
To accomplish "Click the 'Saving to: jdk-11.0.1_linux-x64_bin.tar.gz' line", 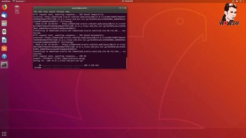I will click(58, 61).
